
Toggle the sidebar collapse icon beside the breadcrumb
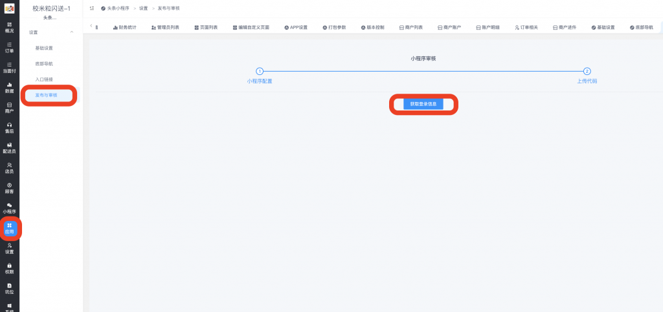[92, 8]
